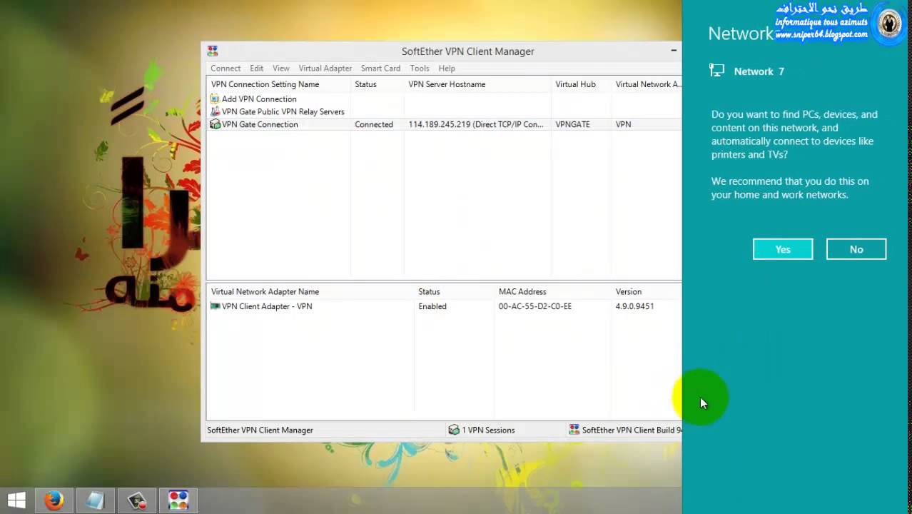
Task: Click the Connected status cell
Action: (x=374, y=124)
